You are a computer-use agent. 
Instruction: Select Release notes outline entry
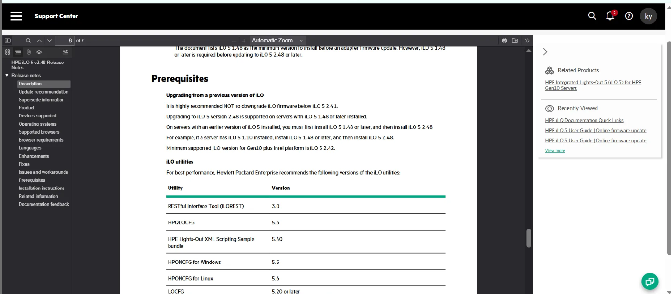click(x=26, y=76)
